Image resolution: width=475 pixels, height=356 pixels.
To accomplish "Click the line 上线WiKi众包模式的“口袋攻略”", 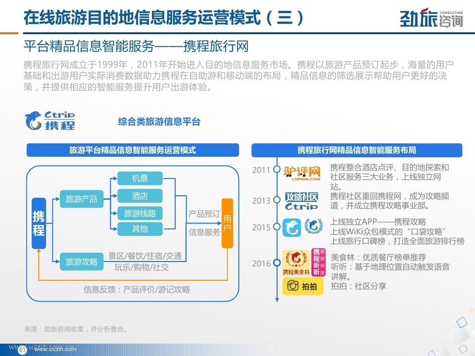I will 388,231.
